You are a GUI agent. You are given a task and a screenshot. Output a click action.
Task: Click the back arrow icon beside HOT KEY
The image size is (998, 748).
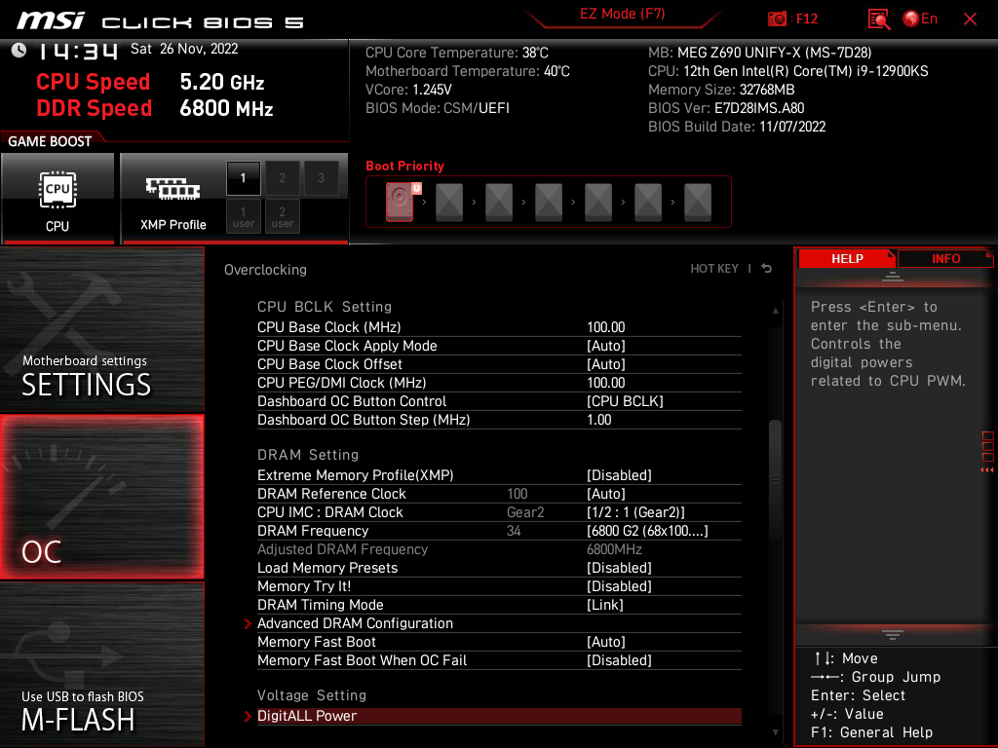pyautogui.click(x=767, y=269)
